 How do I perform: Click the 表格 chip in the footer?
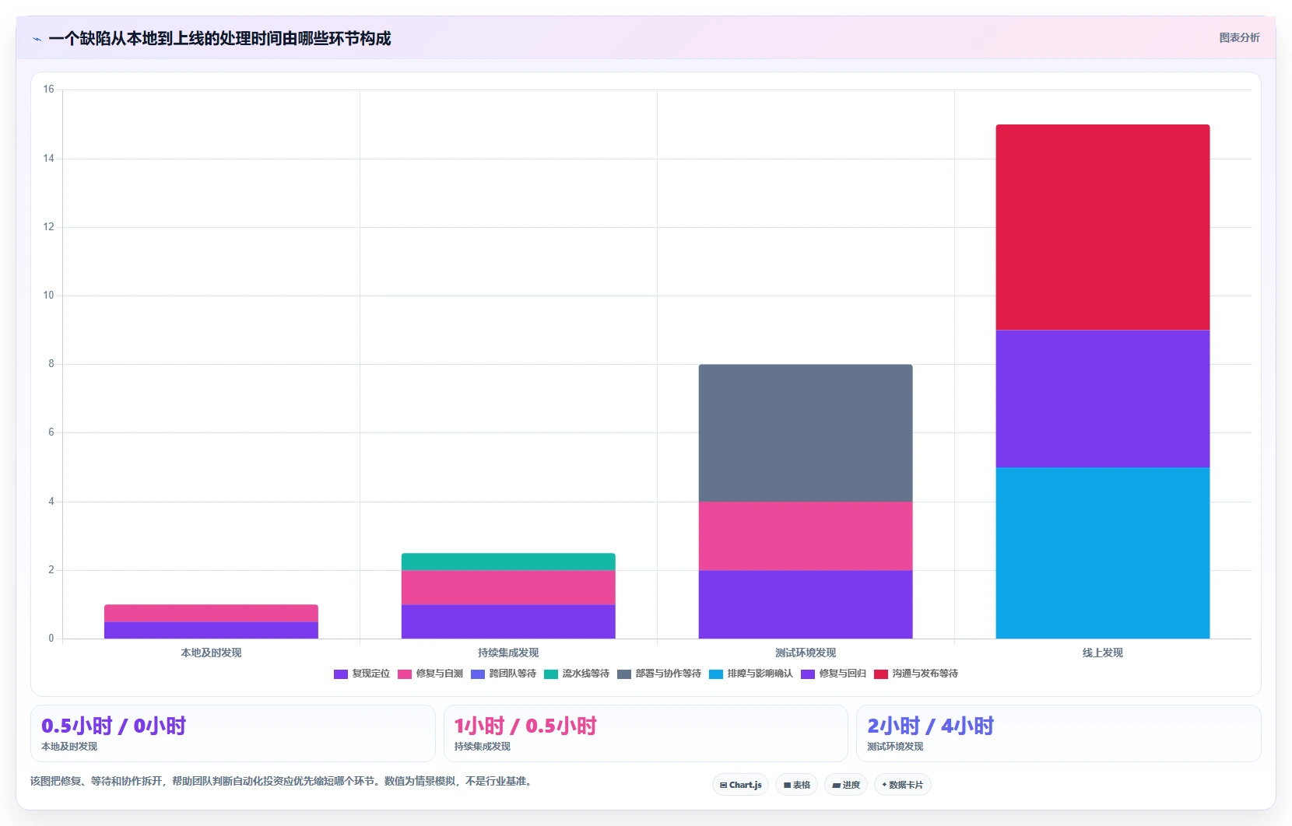pos(796,785)
